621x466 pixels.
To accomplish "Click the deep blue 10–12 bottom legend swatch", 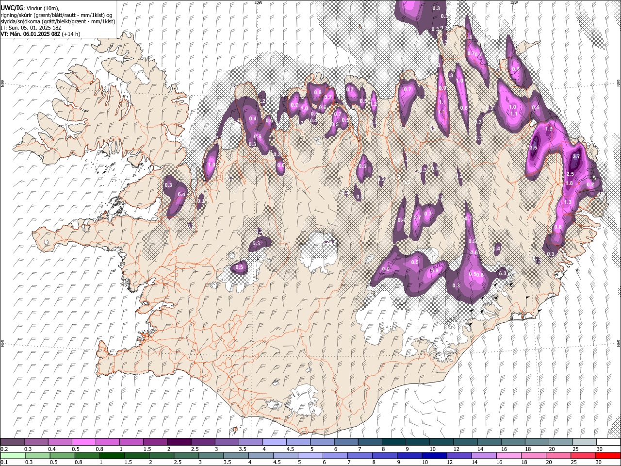I will point(434,455).
